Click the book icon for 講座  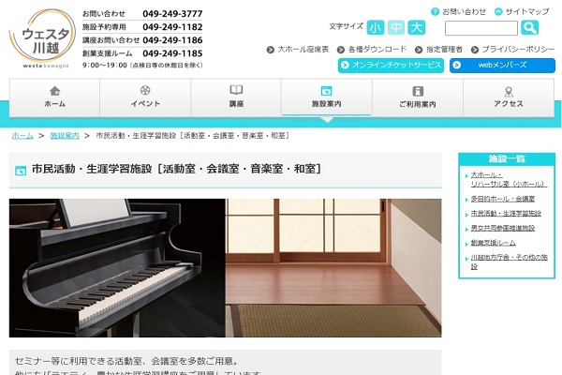pyautogui.click(x=236, y=91)
